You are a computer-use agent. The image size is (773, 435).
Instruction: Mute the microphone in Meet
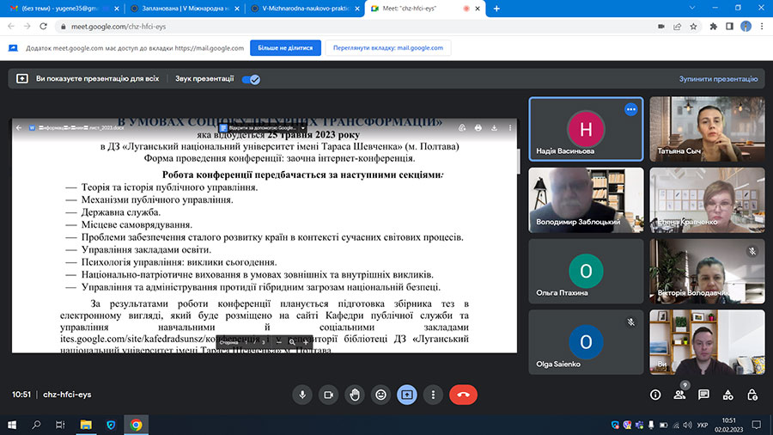pyautogui.click(x=301, y=395)
